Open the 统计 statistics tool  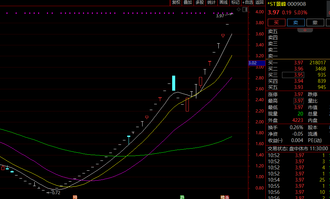212,3
